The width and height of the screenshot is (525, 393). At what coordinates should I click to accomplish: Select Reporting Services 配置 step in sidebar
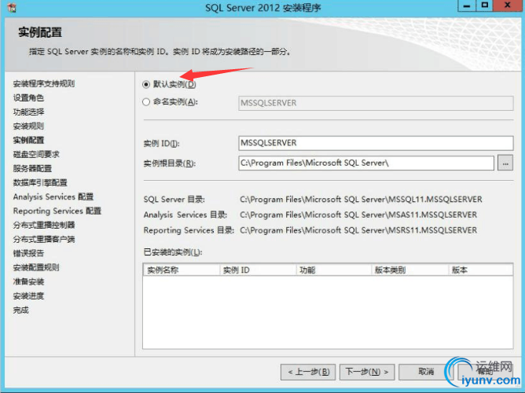pyautogui.click(x=57, y=211)
